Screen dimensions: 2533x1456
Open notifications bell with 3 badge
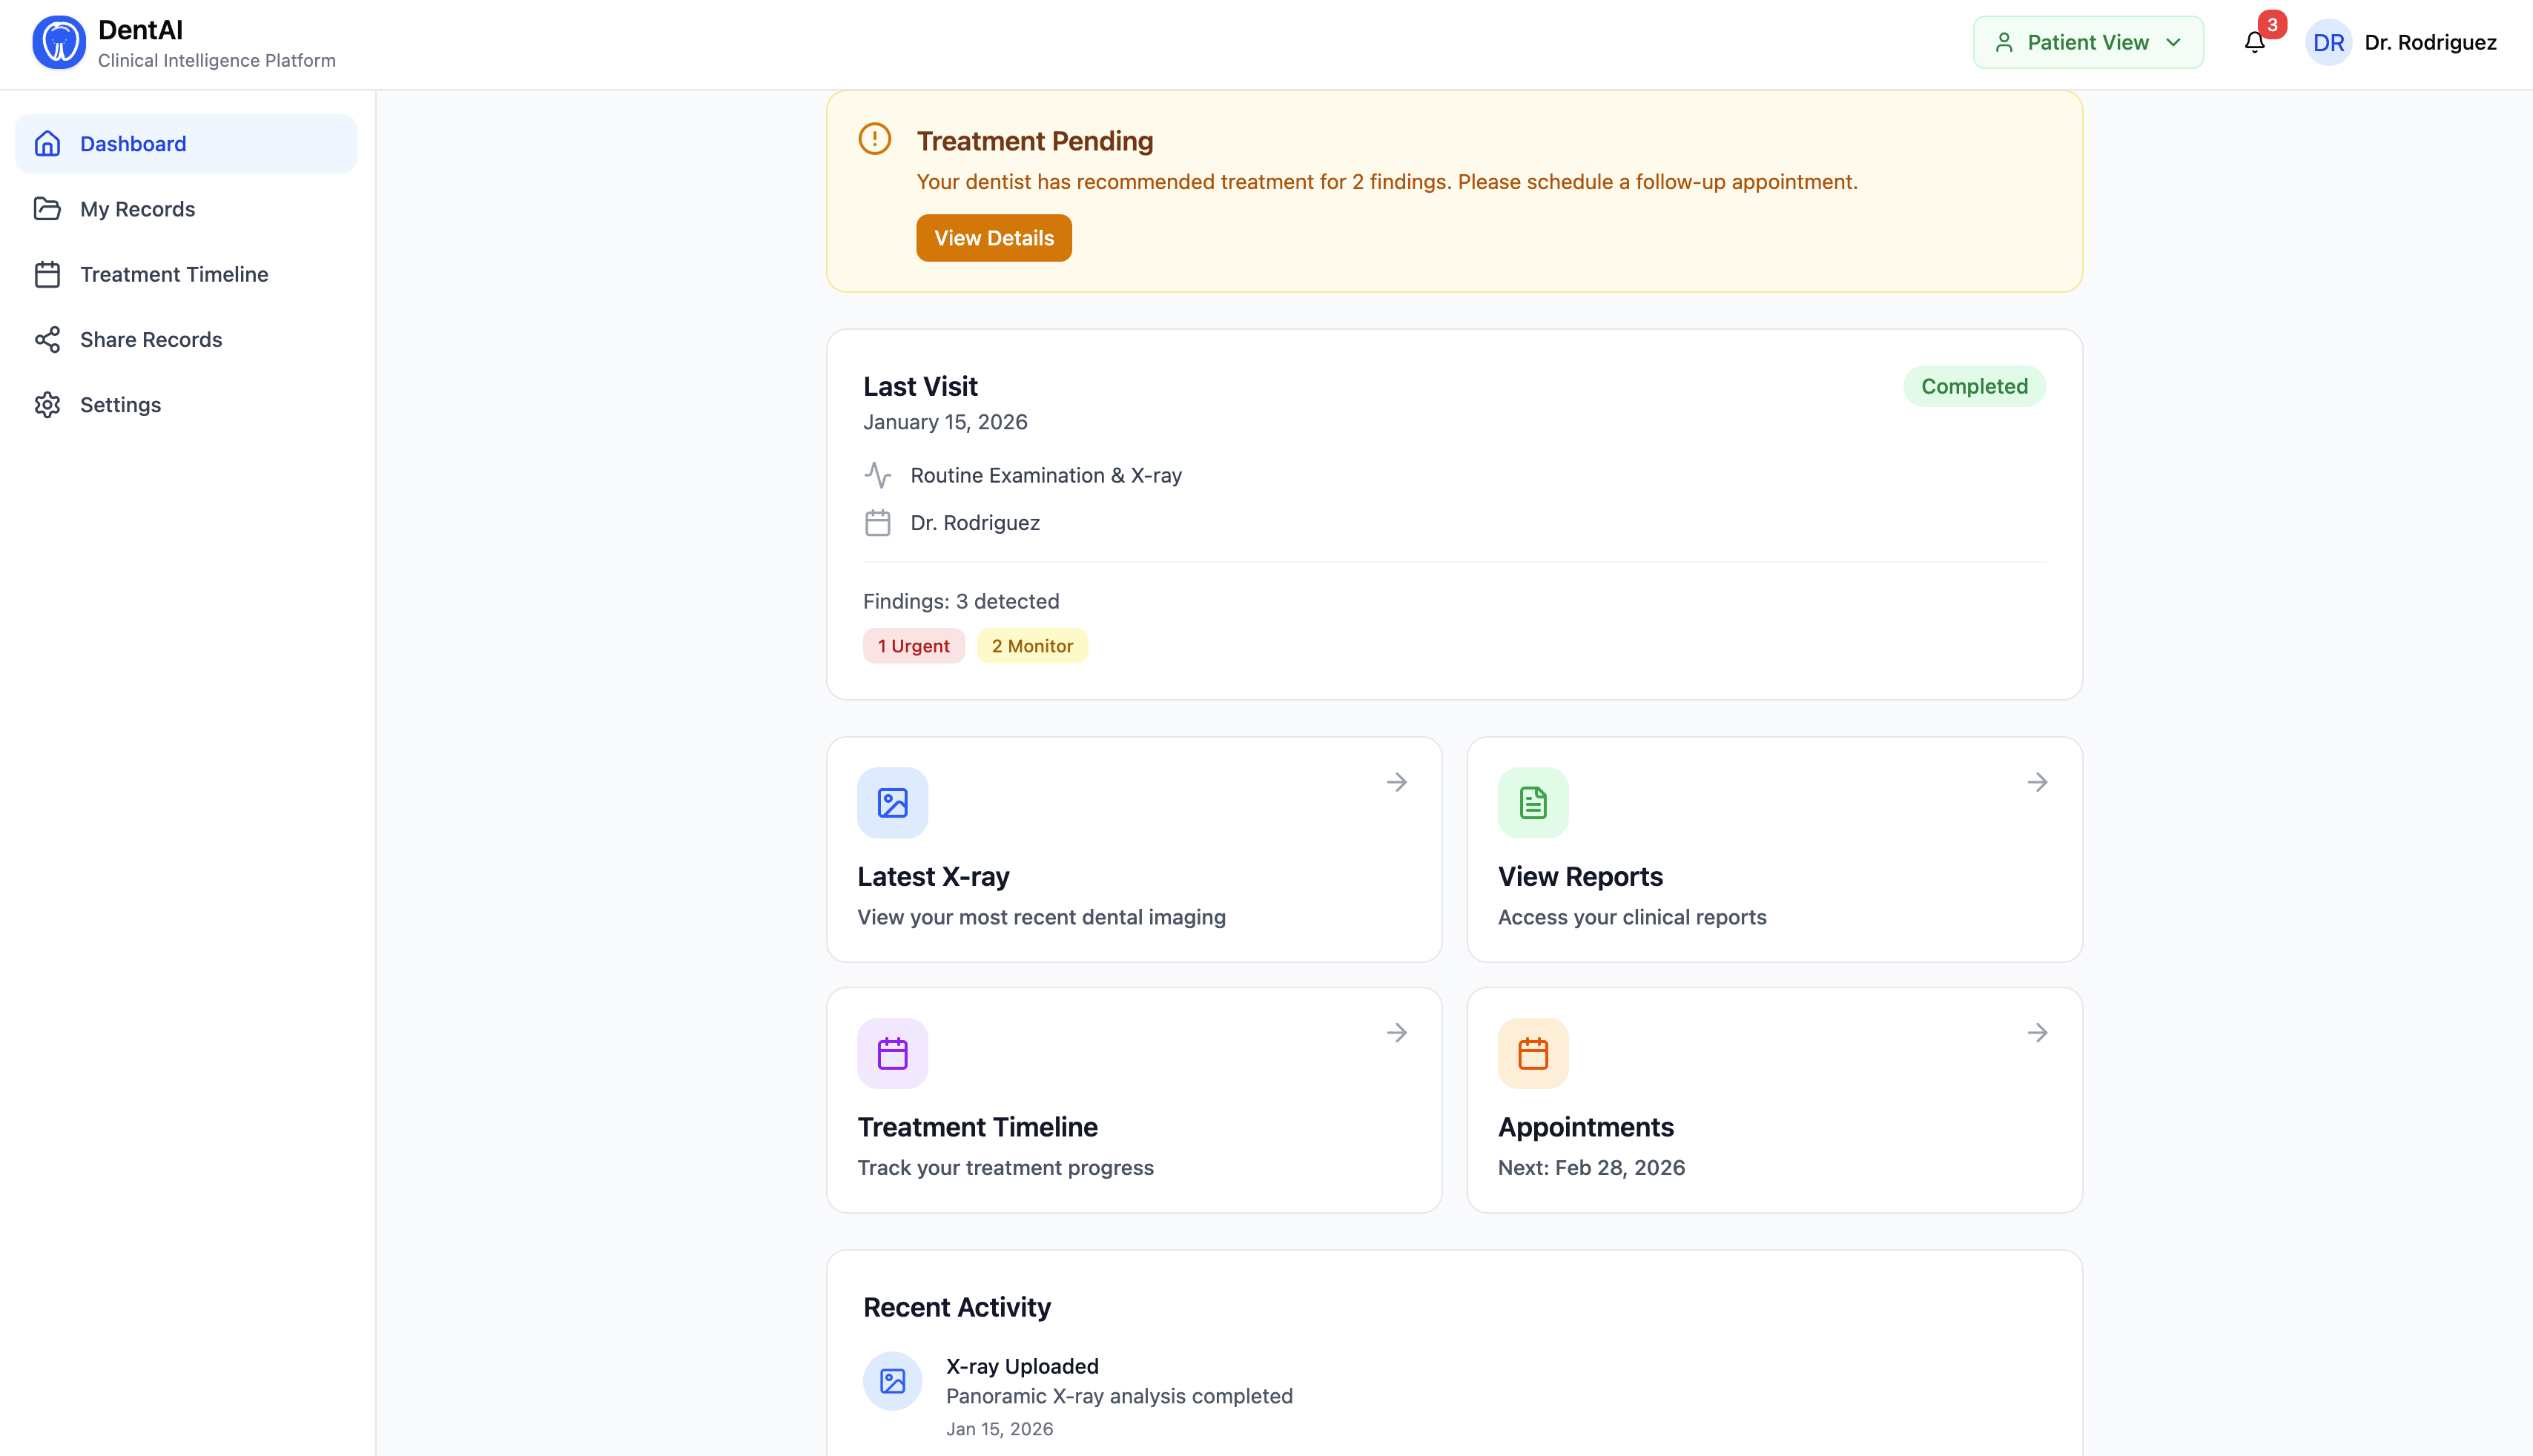(x=2254, y=42)
